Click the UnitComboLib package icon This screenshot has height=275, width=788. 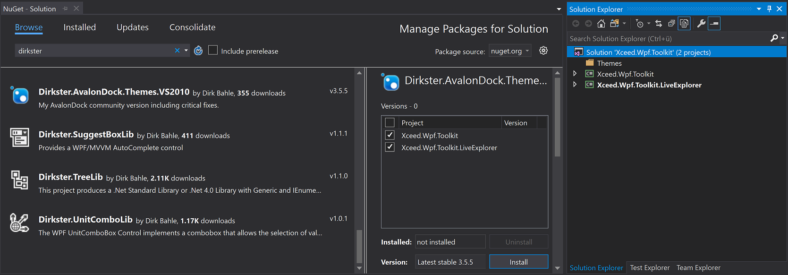point(19,223)
